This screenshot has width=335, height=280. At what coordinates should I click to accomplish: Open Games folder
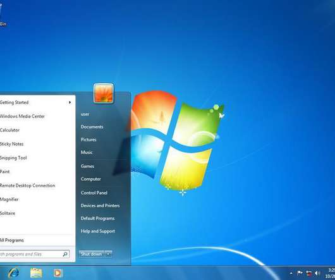click(x=87, y=166)
